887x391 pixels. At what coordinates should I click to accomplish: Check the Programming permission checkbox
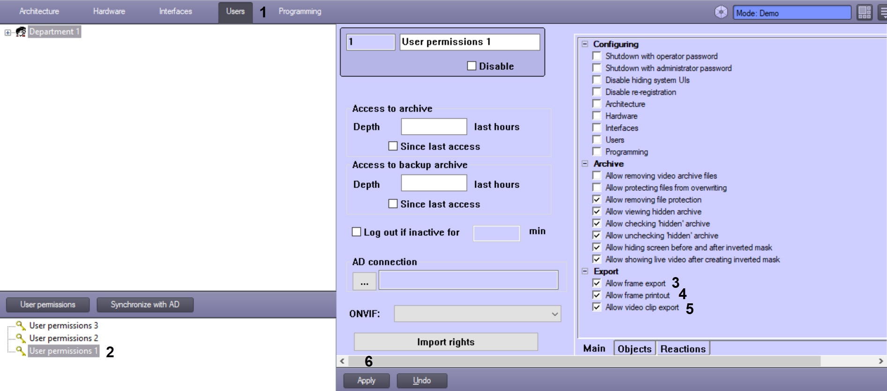click(596, 151)
